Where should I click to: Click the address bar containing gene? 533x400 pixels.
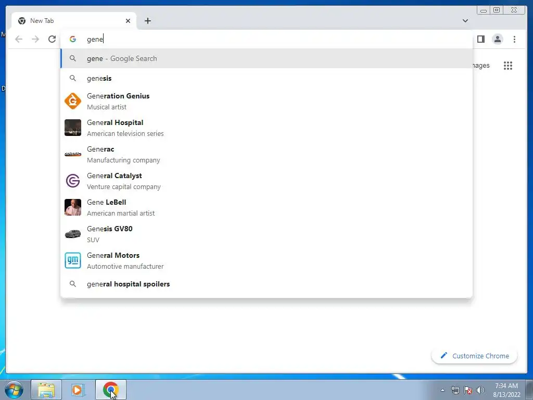point(266,39)
